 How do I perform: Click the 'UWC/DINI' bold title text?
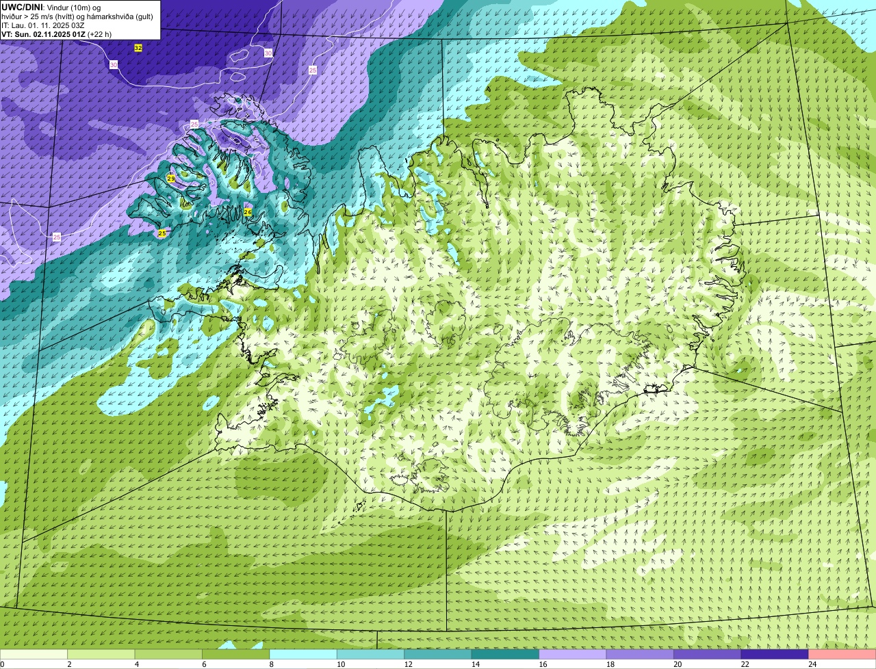pyautogui.click(x=23, y=7)
